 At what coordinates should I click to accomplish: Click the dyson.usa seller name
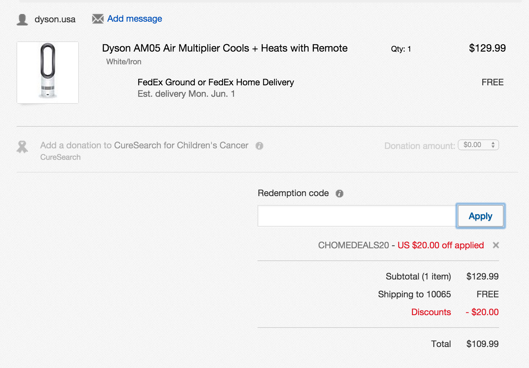point(55,19)
